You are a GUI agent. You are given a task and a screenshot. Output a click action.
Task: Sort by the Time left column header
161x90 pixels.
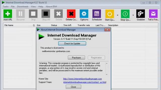[67, 25]
